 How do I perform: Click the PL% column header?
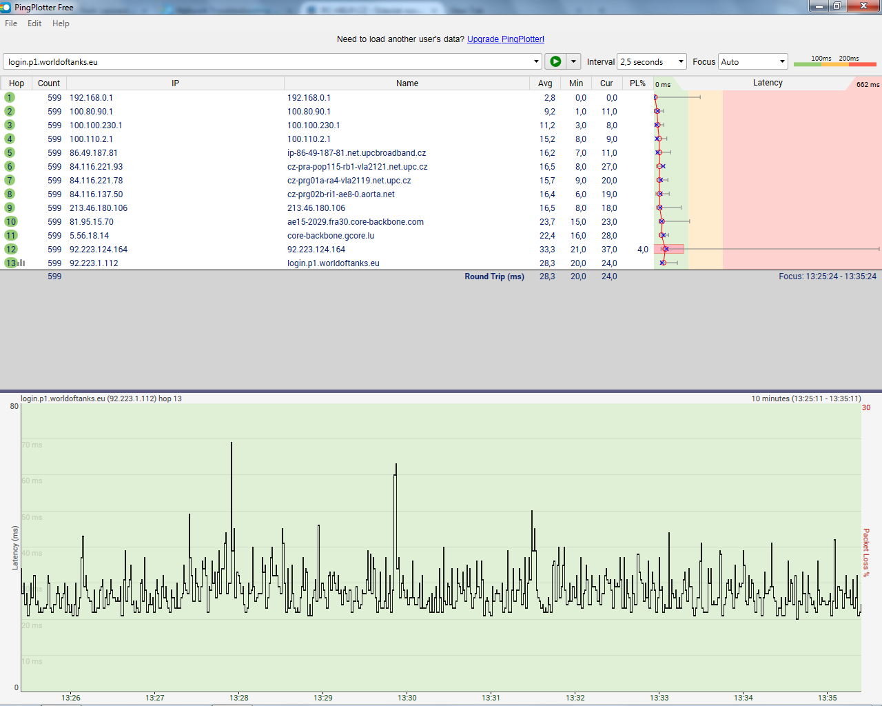637,83
